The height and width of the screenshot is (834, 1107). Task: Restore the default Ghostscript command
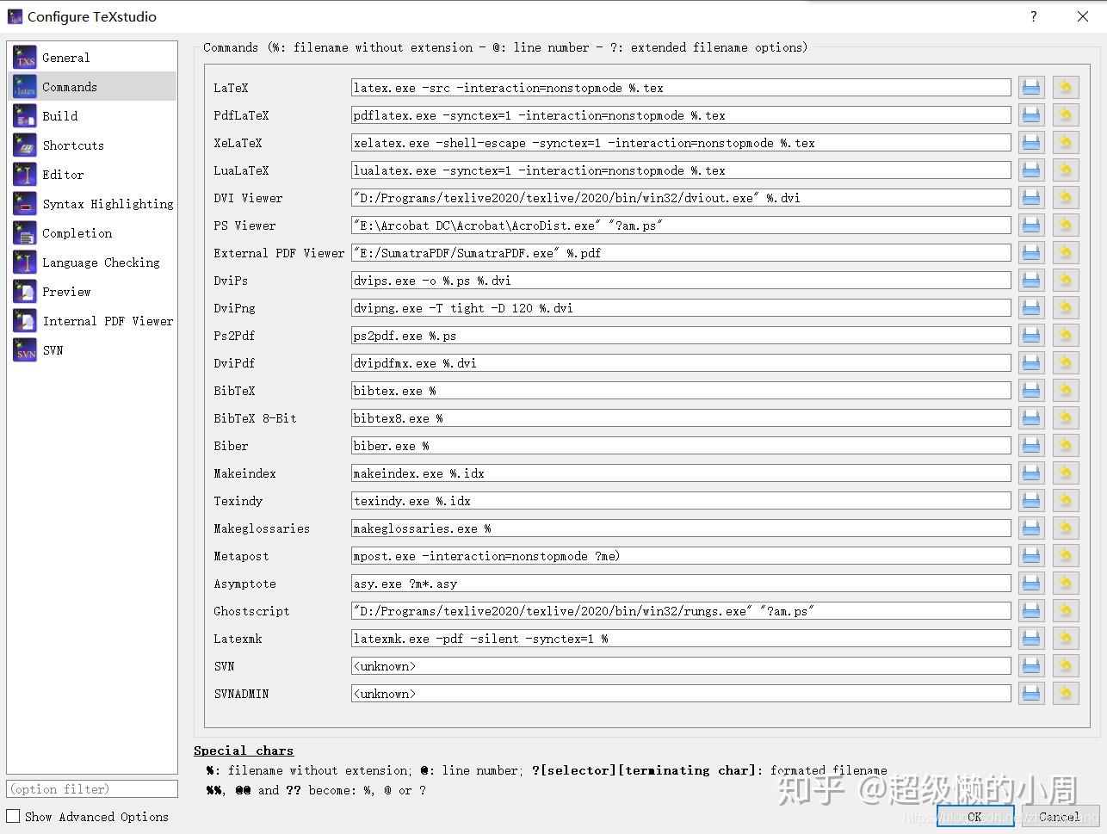pos(1066,610)
